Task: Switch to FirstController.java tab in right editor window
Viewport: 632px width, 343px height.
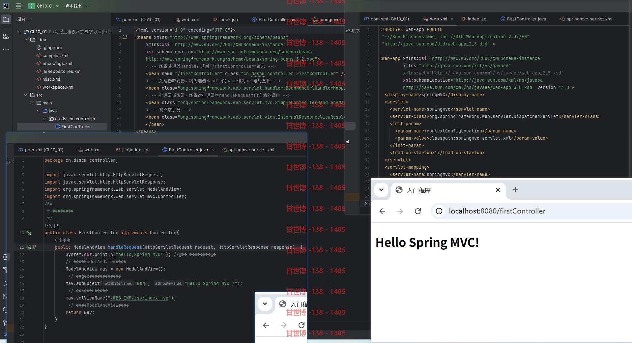Action: click(523, 19)
